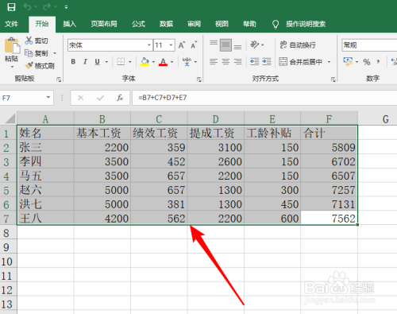Select cell F7 with value 7562
The width and height of the screenshot is (397, 314).
pyautogui.click(x=329, y=219)
